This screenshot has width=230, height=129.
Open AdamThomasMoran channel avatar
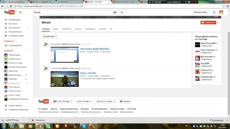[x=197, y=44]
